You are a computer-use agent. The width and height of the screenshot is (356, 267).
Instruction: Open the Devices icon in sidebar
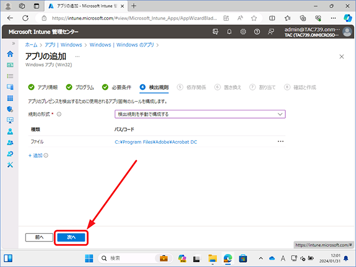tap(10, 87)
